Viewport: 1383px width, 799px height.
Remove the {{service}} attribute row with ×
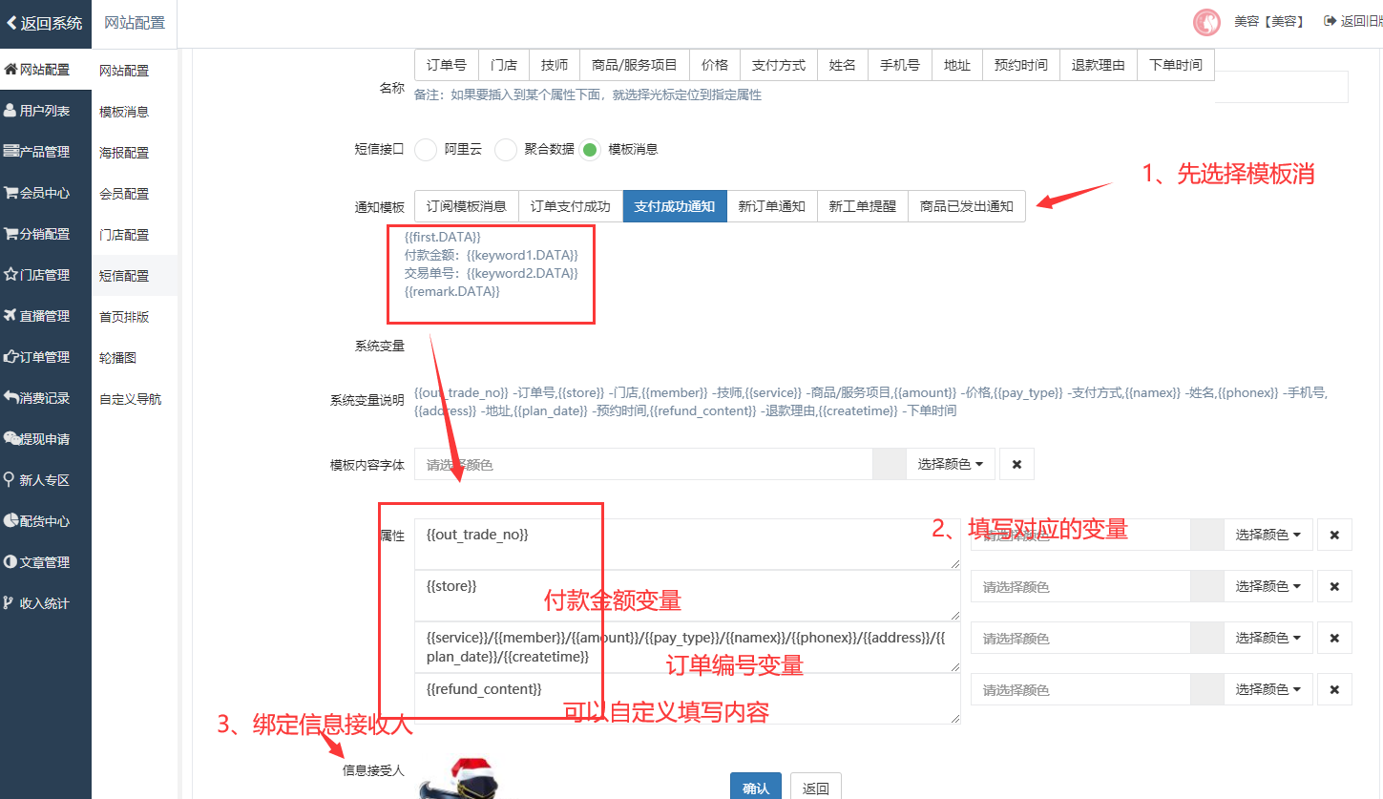1334,638
